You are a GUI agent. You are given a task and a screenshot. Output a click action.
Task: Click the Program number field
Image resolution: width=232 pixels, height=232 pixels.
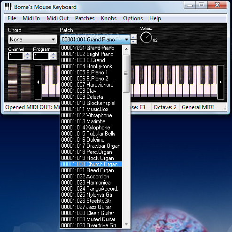point(41,56)
